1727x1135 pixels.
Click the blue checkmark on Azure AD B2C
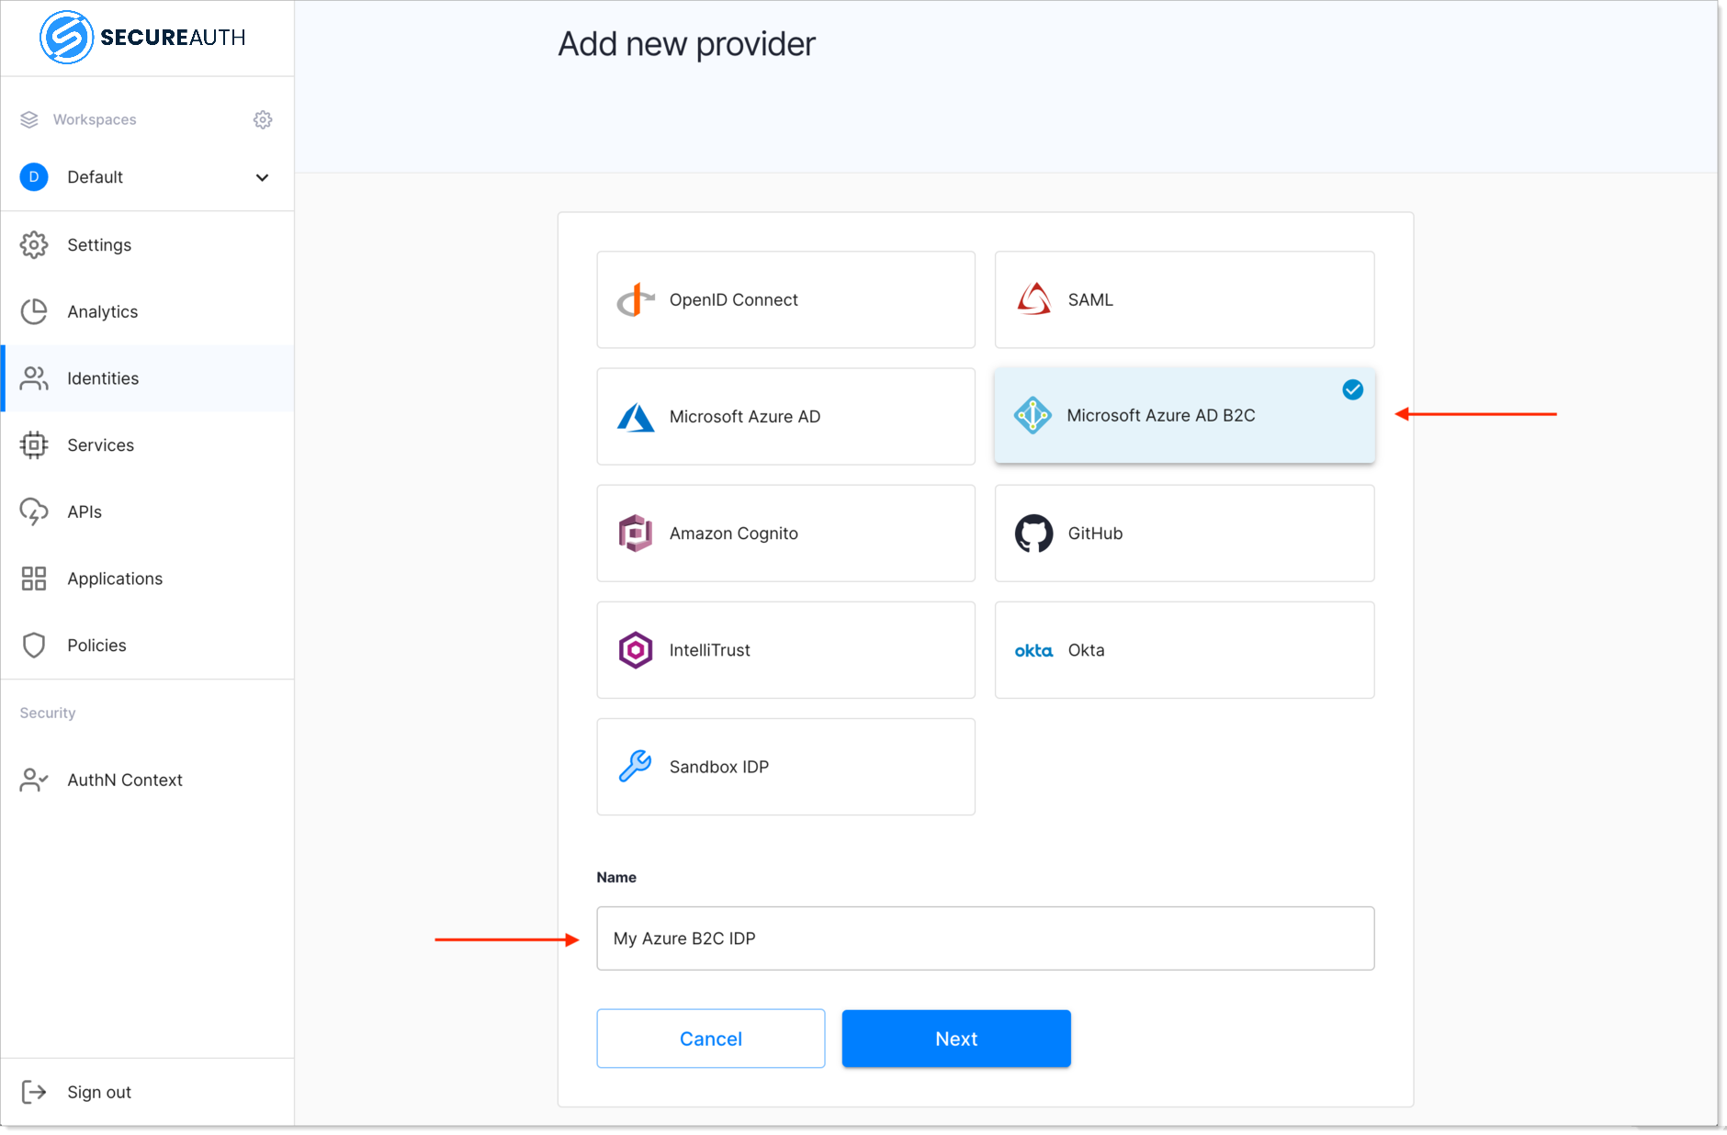pyautogui.click(x=1353, y=390)
